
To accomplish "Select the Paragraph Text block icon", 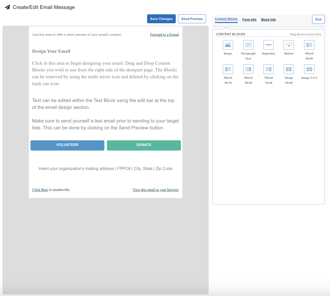I will point(248,45).
